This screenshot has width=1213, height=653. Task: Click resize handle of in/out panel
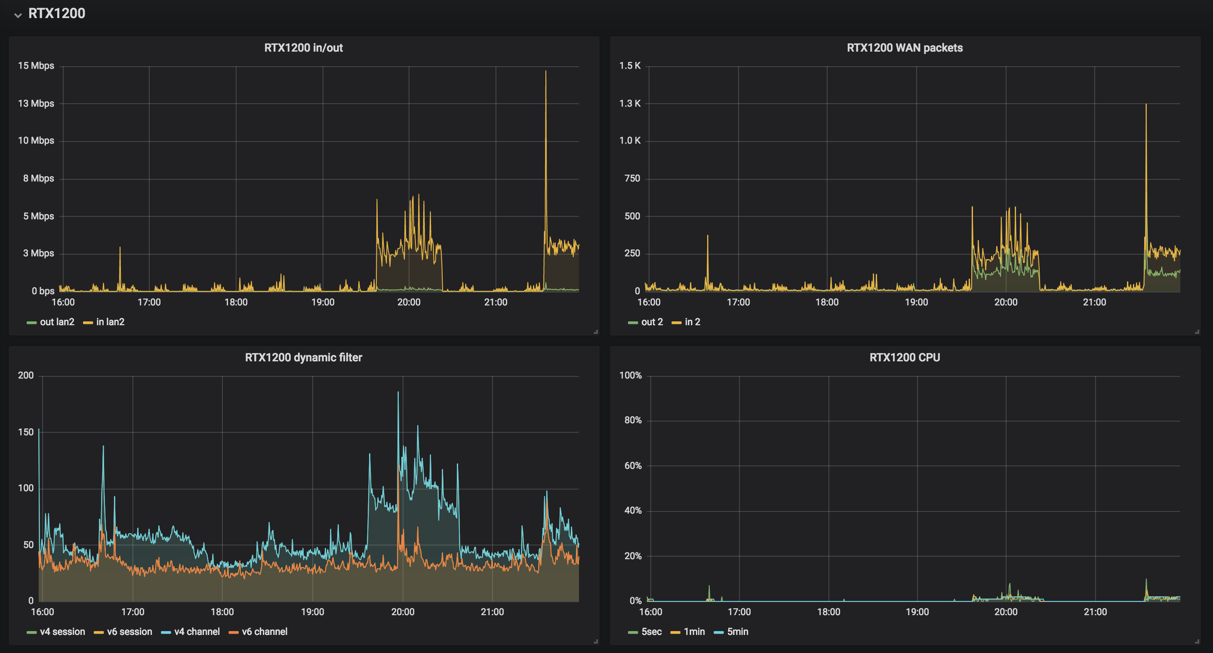pyautogui.click(x=596, y=332)
